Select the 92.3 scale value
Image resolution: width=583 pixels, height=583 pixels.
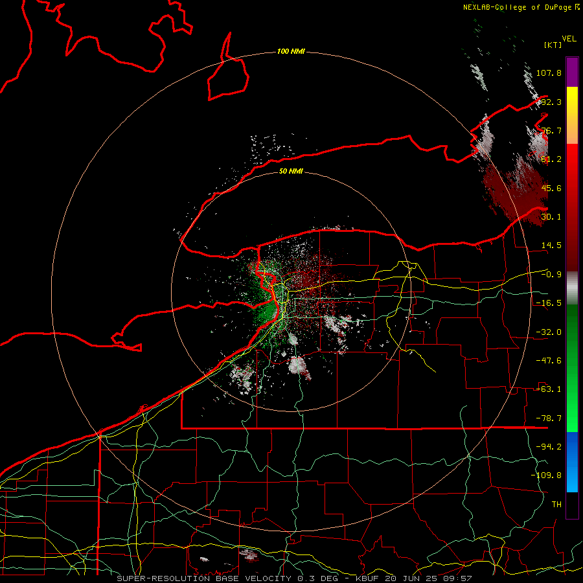click(x=551, y=102)
